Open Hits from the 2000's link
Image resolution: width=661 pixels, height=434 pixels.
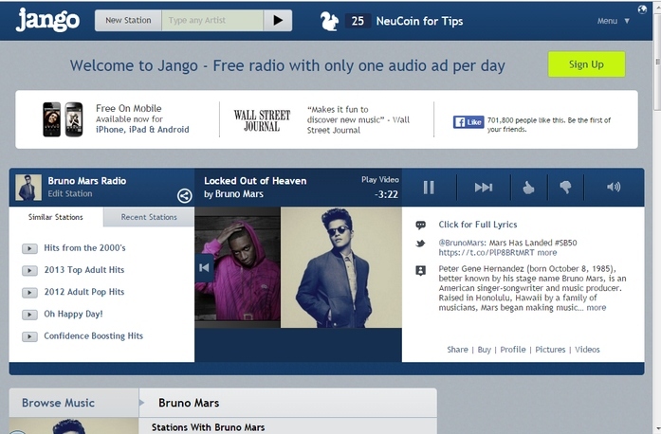84,247
